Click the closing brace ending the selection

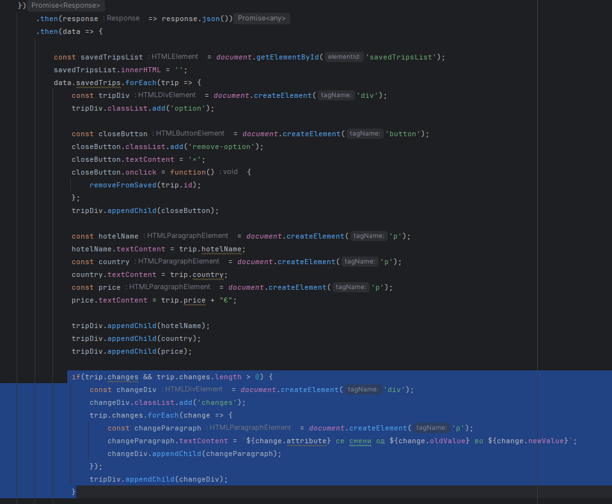[x=74, y=492]
